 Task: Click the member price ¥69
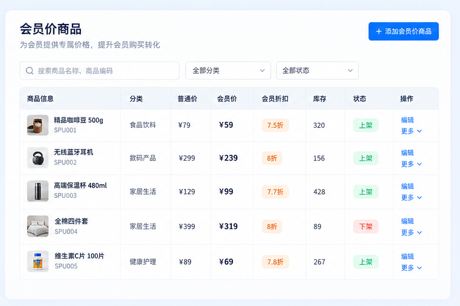[x=226, y=262]
